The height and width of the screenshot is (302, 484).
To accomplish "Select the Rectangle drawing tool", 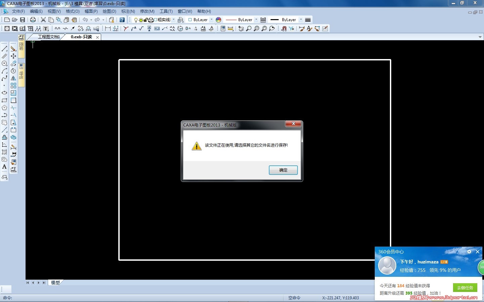I will pyautogui.click(x=4, y=100).
